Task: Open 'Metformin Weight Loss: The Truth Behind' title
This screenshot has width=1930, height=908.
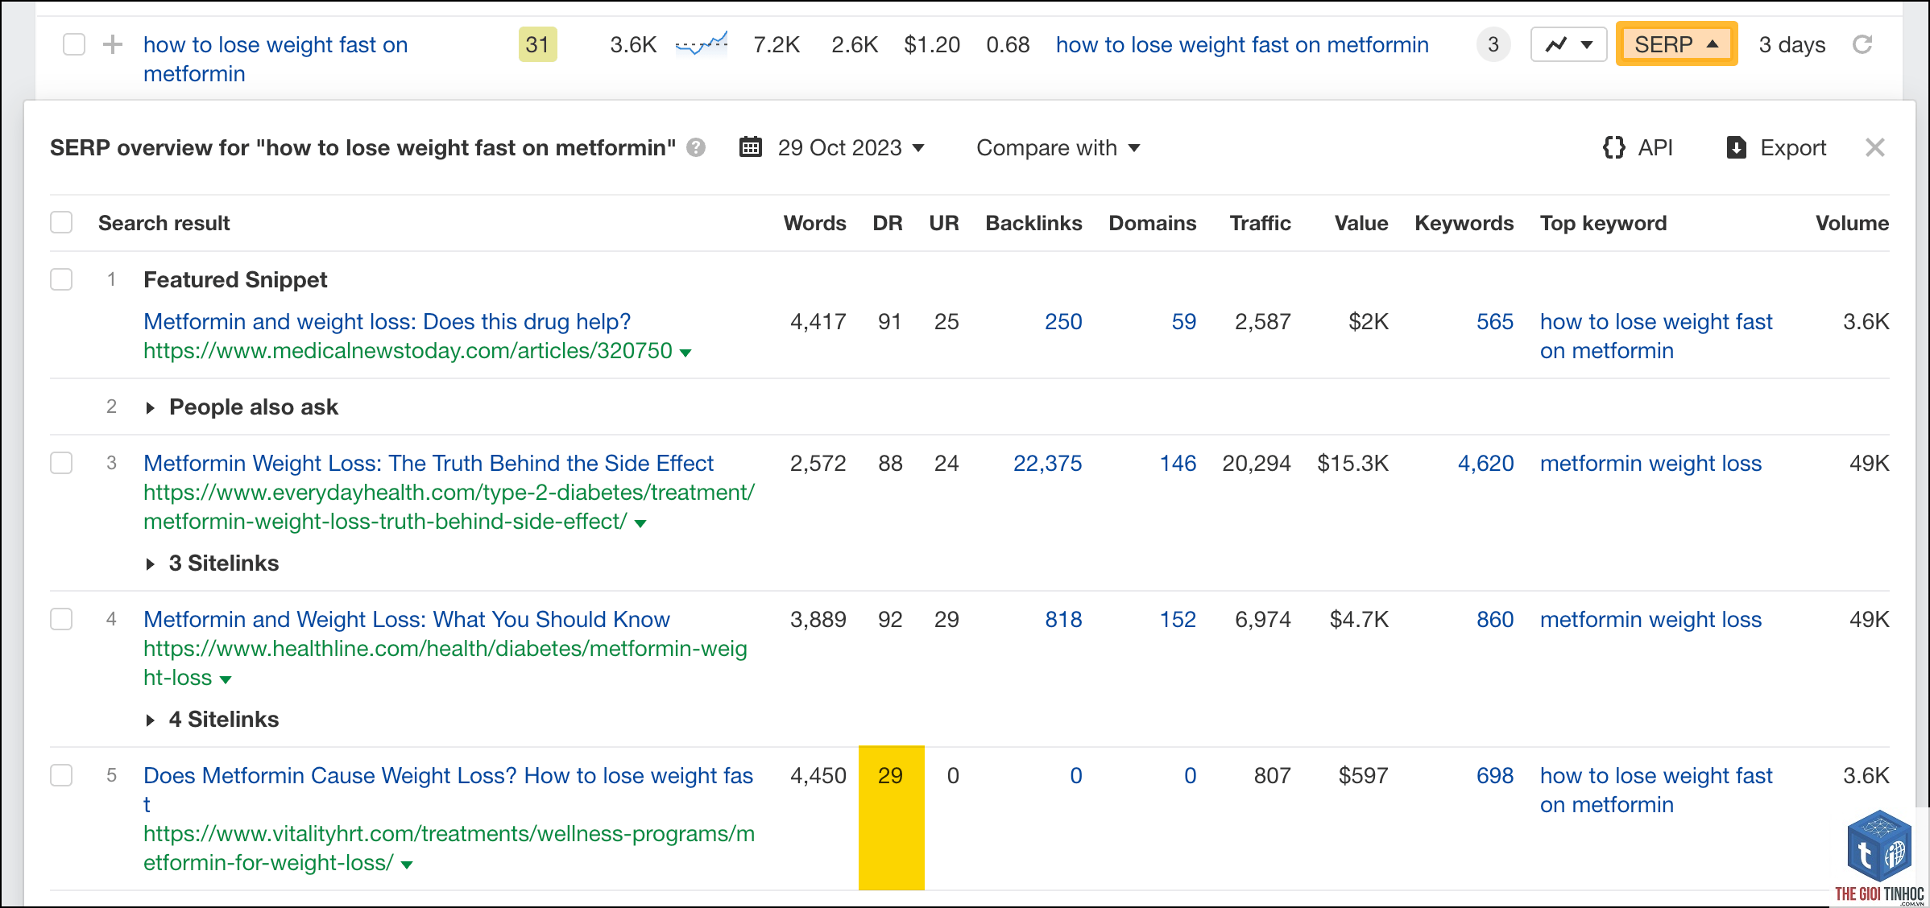Action: pyautogui.click(x=429, y=463)
